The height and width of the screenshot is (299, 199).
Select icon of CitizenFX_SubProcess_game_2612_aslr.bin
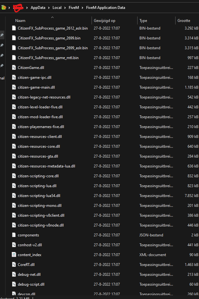tap(14, 28)
